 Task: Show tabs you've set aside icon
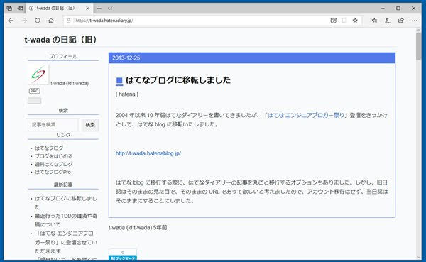9,9
